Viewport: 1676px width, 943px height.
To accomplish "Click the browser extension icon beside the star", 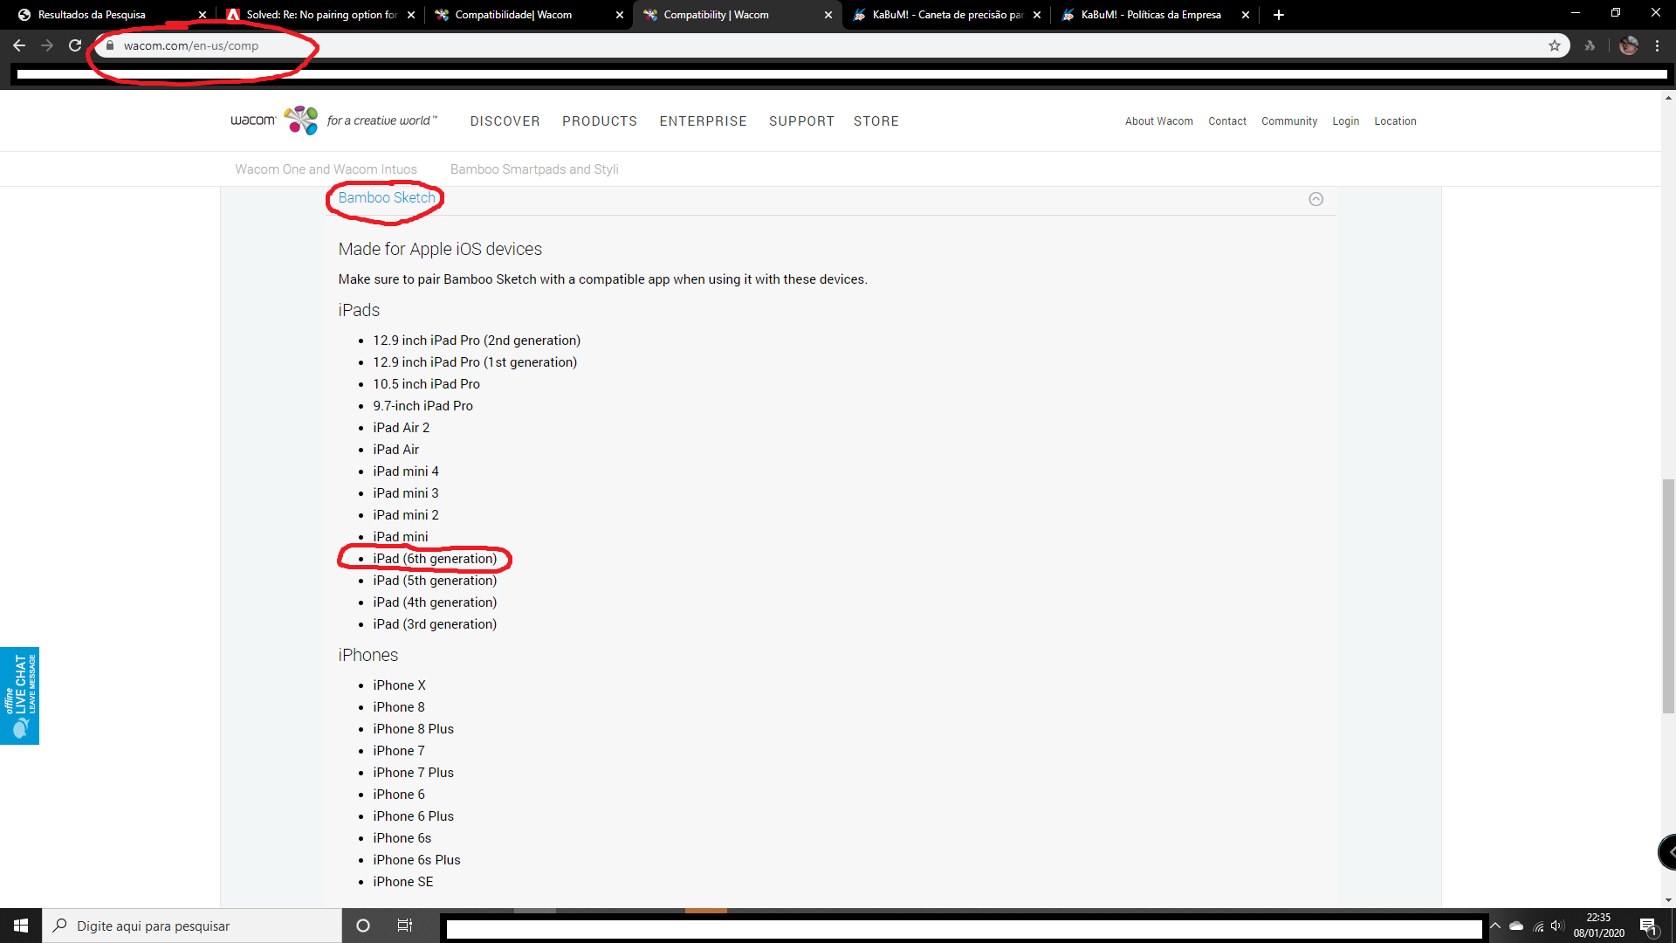I will 1590,45.
